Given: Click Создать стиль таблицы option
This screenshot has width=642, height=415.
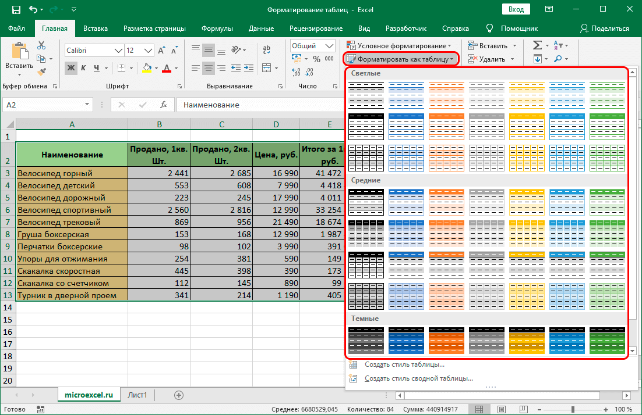Looking at the screenshot, I should point(404,364).
